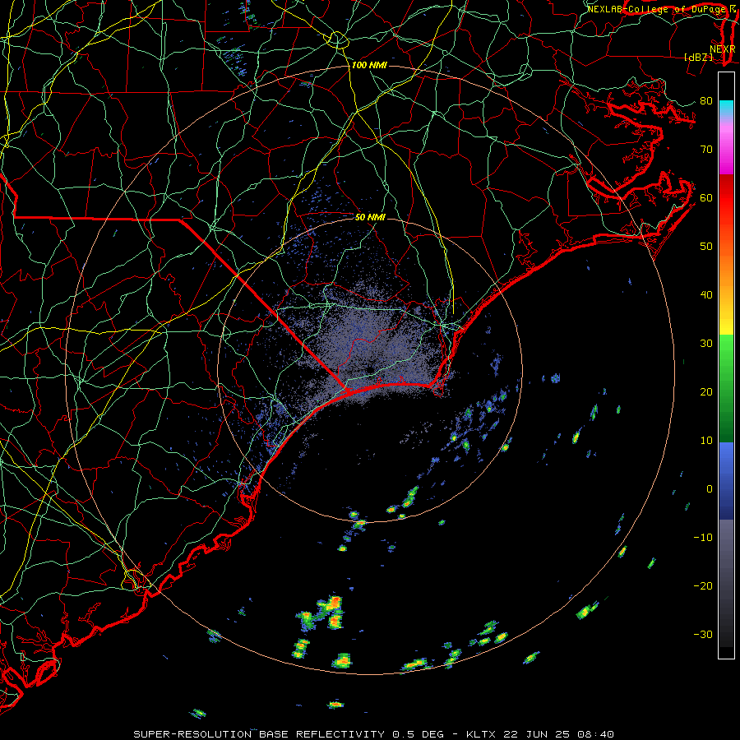Screen dimensions: 740x740
Task: Click the 0 value on reflectivity scale
Action: [710, 489]
